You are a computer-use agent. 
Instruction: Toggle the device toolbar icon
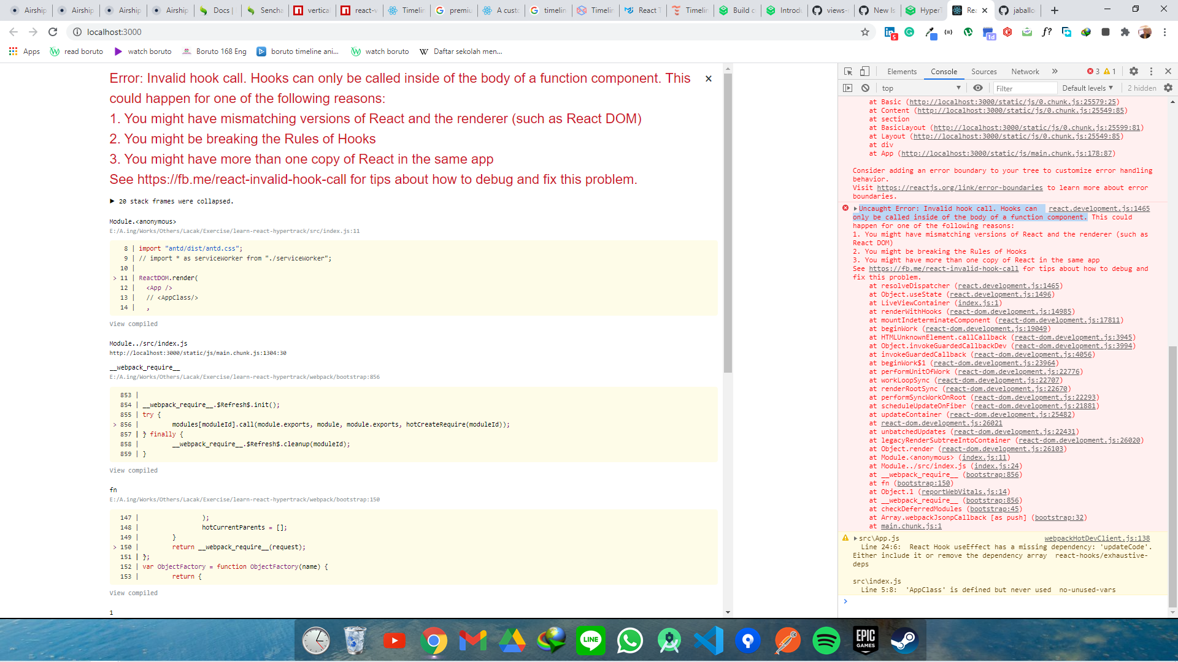864,71
